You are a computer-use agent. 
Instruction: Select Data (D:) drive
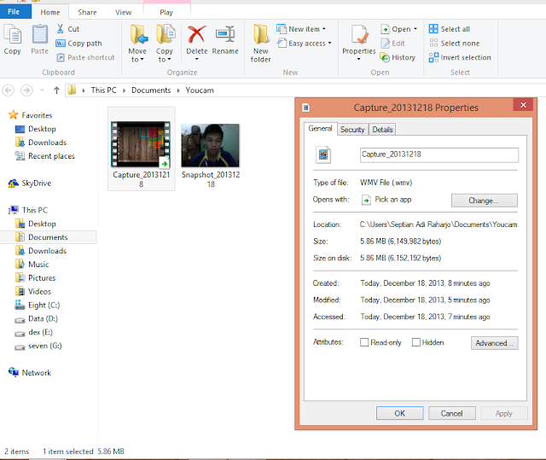click(x=37, y=318)
